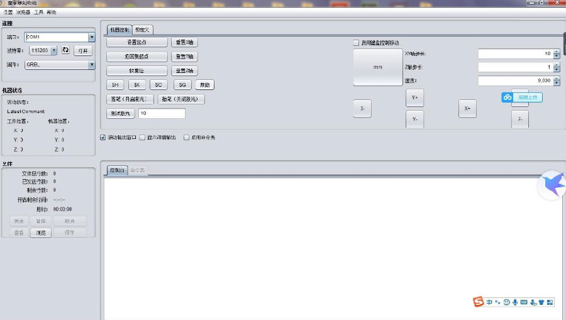The height and width of the screenshot is (320, 566).
Task: Switch to the 预定义 tab
Action: 142,30
